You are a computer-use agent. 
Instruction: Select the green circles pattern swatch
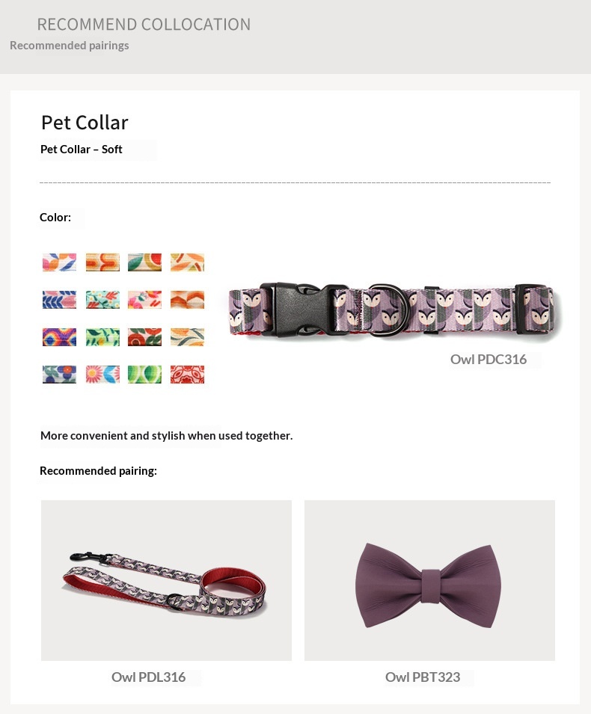[x=144, y=375]
